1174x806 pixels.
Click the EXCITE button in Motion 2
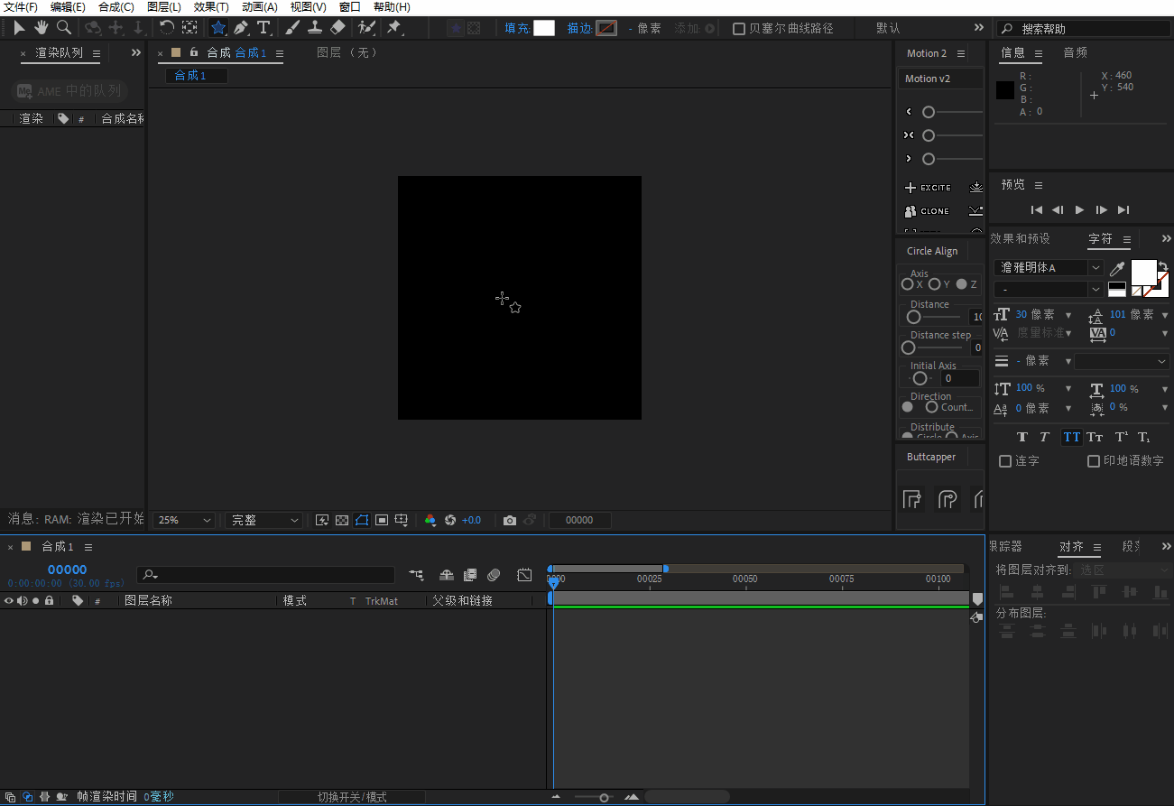click(928, 188)
